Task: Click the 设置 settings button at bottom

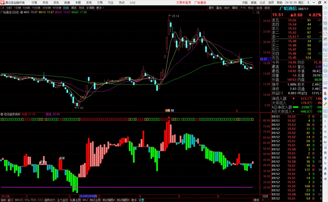Action: [142, 200]
